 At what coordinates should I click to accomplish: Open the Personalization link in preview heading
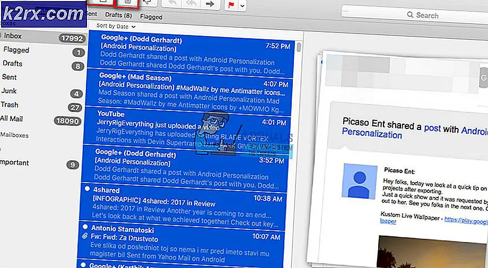[x=372, y=134]
